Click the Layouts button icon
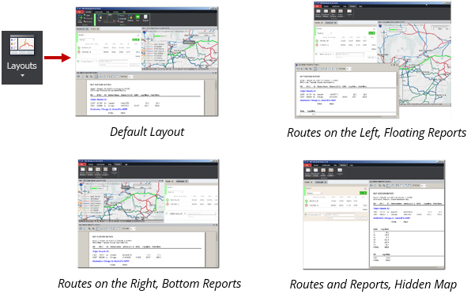Screen dimensions: 471x294 tap(22, 45)
